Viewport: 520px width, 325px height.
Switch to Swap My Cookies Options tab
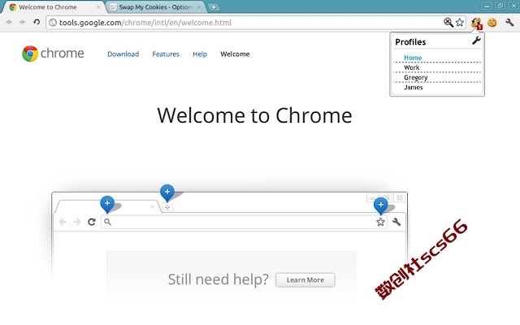(156, 7)
